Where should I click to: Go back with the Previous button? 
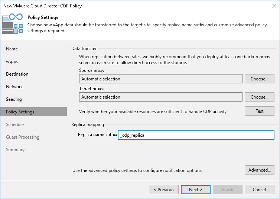(x=164, y=190)
